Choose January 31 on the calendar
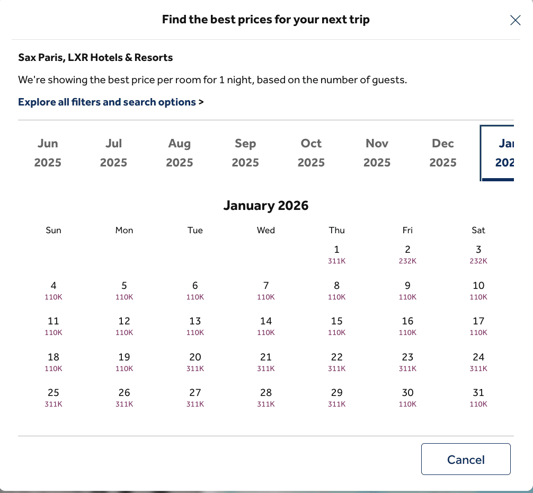The height and width of the screenshot is (493, 533). 478,397
